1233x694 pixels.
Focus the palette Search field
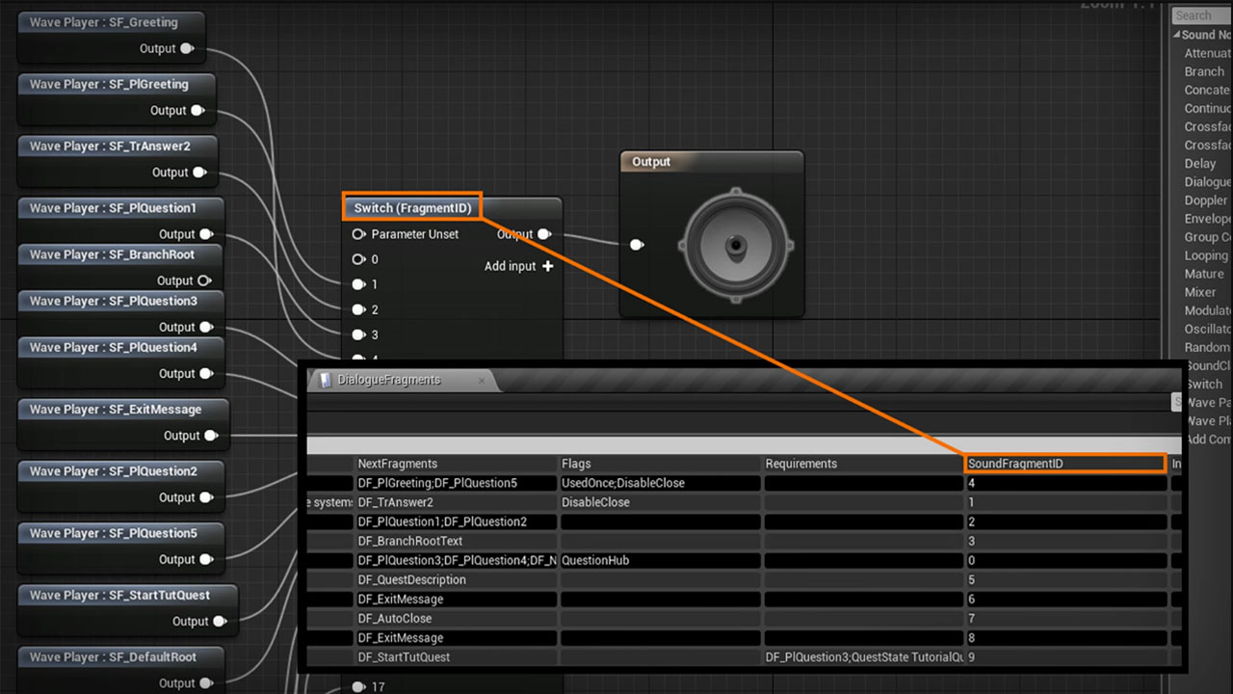point(1202,15)
